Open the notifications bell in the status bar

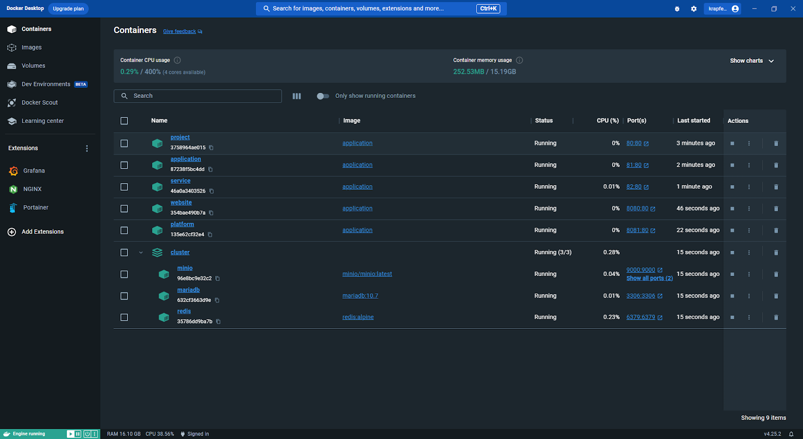791,434
